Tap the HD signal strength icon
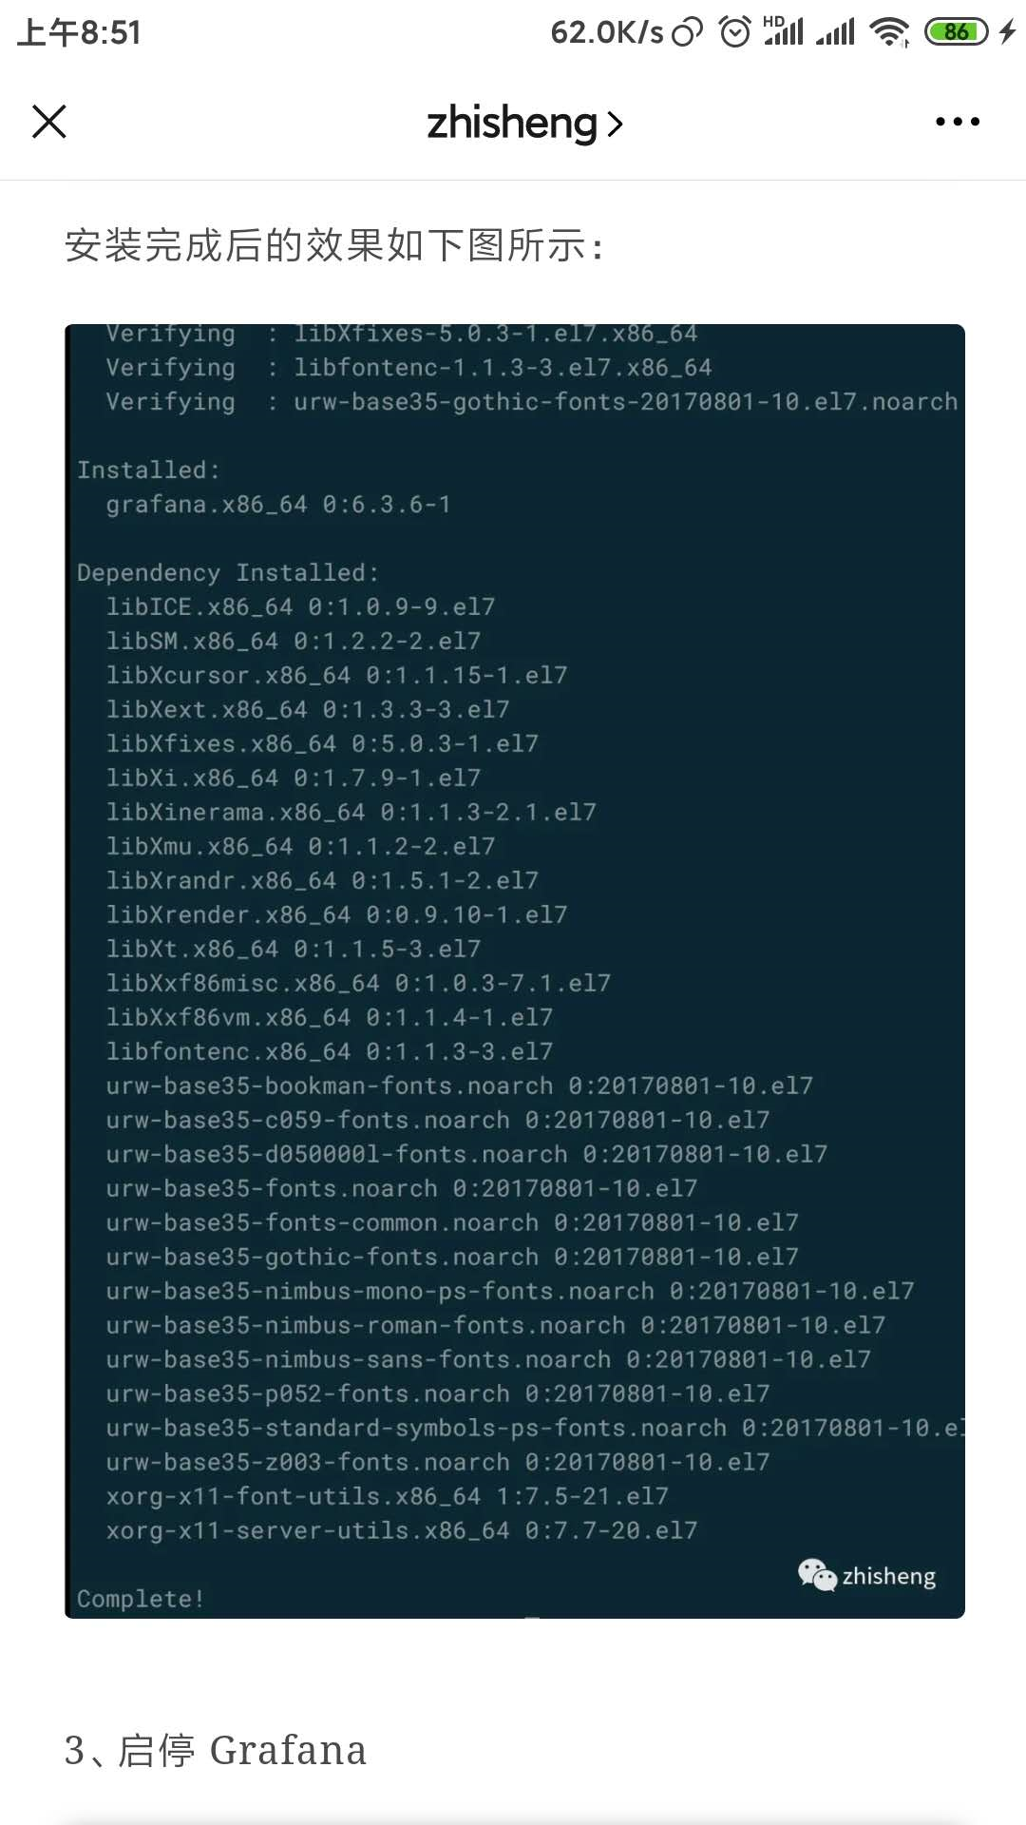Viewport: 1026px width, 1825px height. (x=783, y=30)
